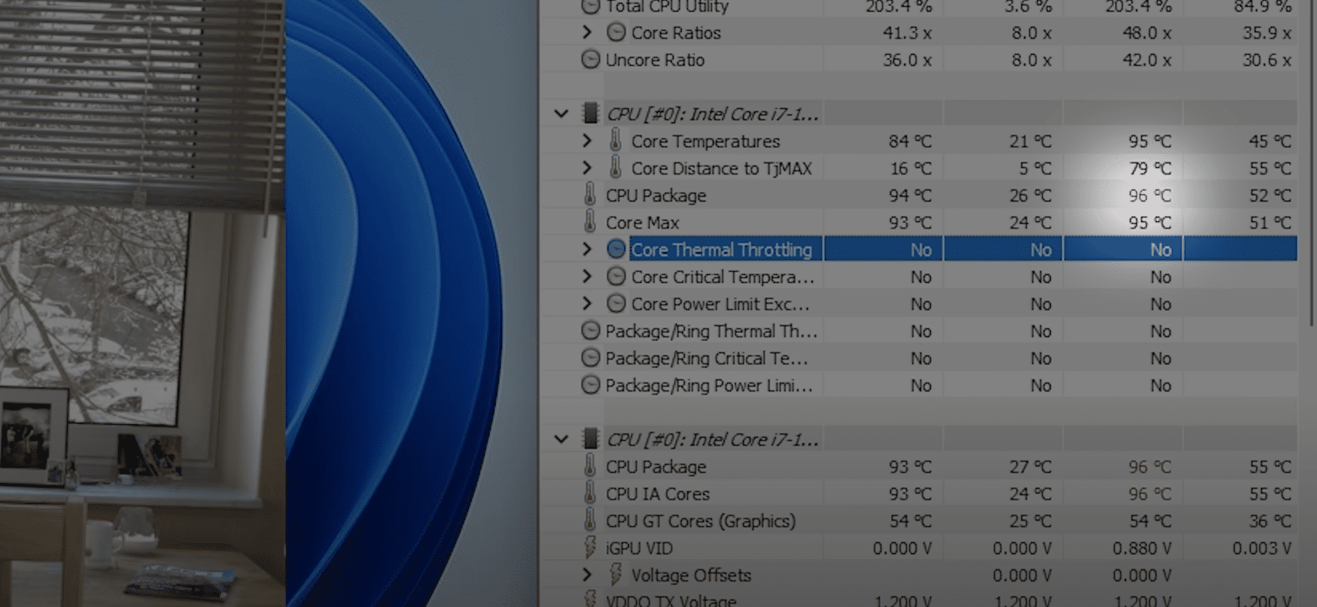Image resolution: width=1317 pixels, height=607 pixels.
Task: Click Core Distance to TjMAX value 16 °C
Action: (911, 169)
